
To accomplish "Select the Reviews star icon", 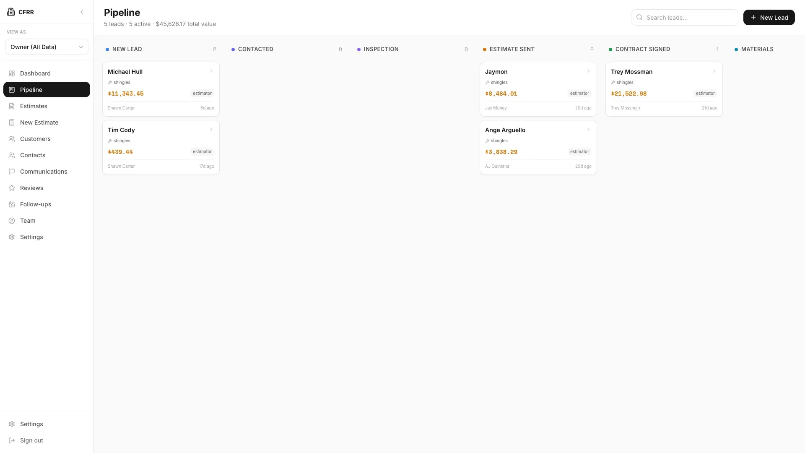I will pyautogui.click(x=11, y=188).
